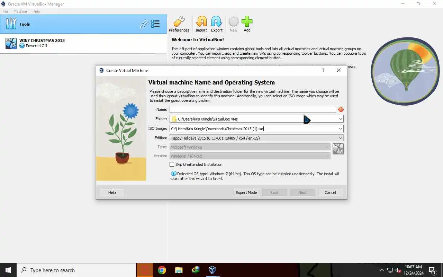Click the info icon by Detected OS
The image size is (443, 277).
[x=173, y=173]
